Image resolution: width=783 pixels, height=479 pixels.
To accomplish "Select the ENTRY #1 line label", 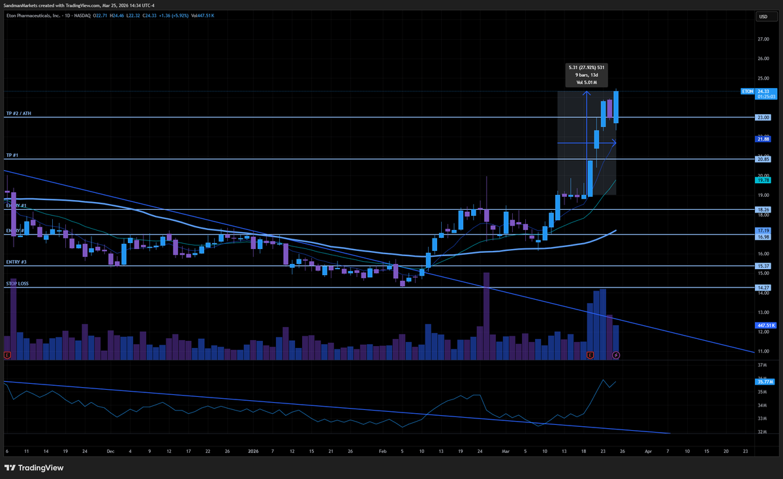I will (16, 205).
